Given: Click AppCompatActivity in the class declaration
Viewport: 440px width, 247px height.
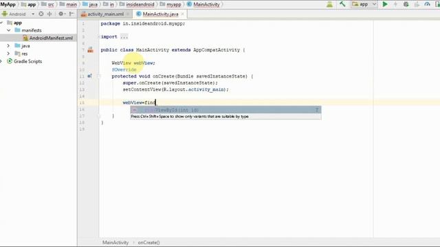Looking at the screenshot, I should (x=217, y=50).
